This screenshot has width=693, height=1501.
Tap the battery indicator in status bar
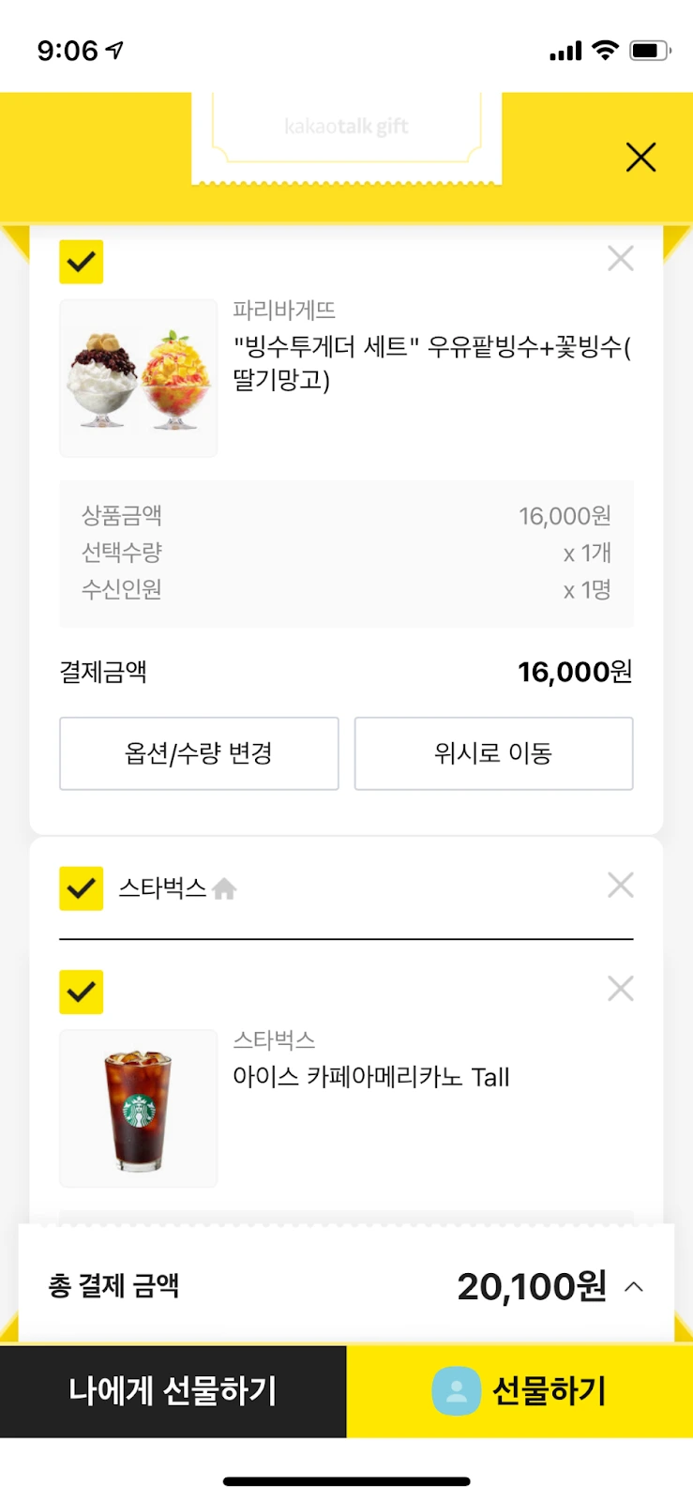(650, 51)
